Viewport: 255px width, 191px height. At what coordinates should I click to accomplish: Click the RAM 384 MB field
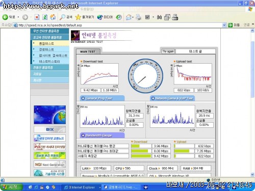coord(195,168)
